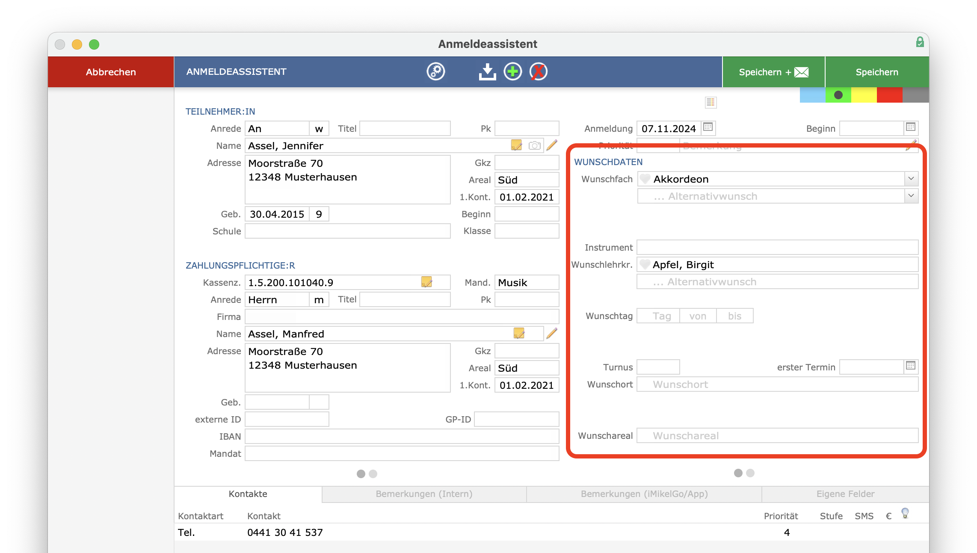Click the download import arrow icon
Screen dimensions: 977x553
[487, 71]
